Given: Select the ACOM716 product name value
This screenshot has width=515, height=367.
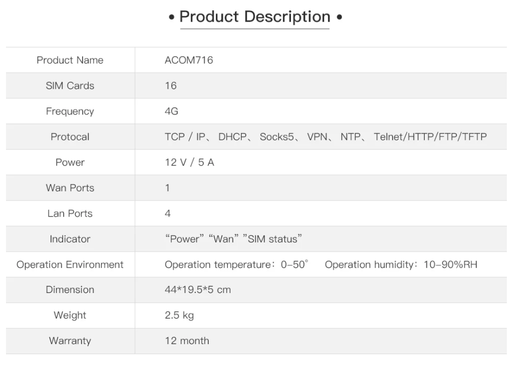Looking at the screenshot, I should point(189,60).
